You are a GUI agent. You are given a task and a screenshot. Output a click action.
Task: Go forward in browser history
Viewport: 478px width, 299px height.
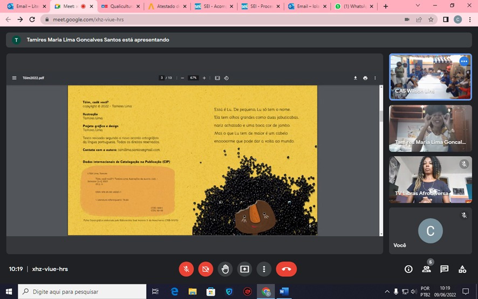click(20, 19)
